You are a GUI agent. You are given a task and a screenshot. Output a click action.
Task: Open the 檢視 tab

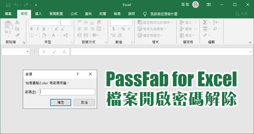[117, 14]
